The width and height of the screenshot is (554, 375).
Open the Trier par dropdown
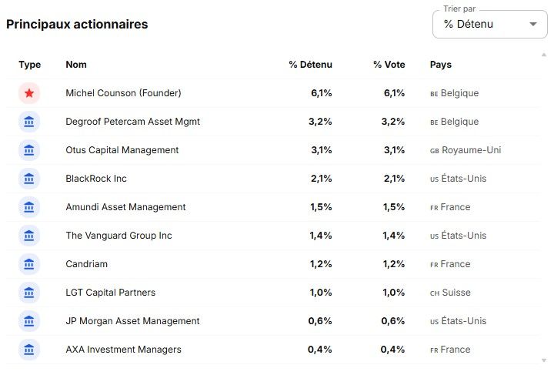click(x=489, y=24)
